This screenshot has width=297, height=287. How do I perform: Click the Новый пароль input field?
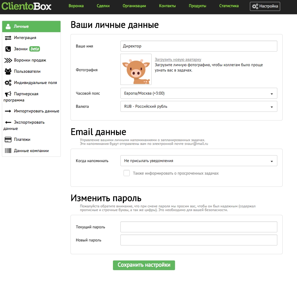click(199, 240)
